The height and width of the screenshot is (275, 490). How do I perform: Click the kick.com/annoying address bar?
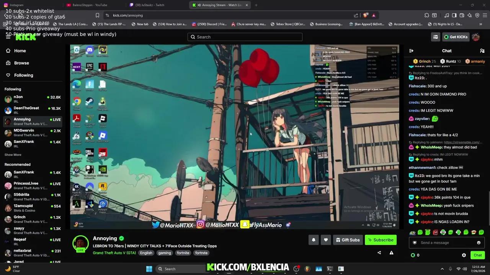[x=230, y=15]
